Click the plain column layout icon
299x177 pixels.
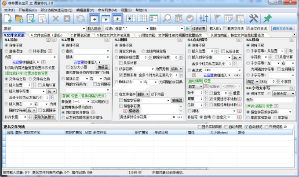pos(142,19)
